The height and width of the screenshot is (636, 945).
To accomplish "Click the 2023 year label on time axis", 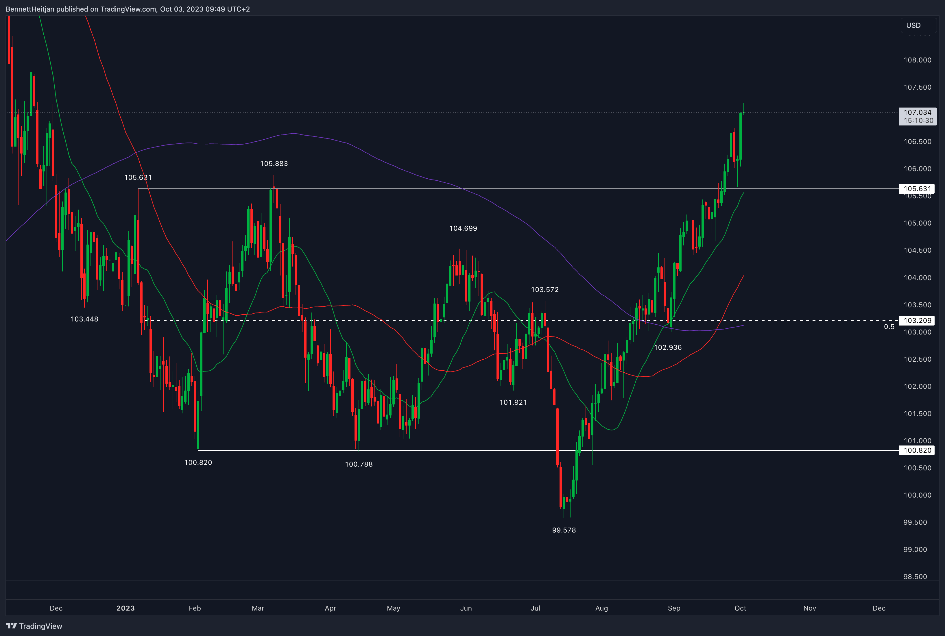I will pyautogui.click(x=125, y=608).
